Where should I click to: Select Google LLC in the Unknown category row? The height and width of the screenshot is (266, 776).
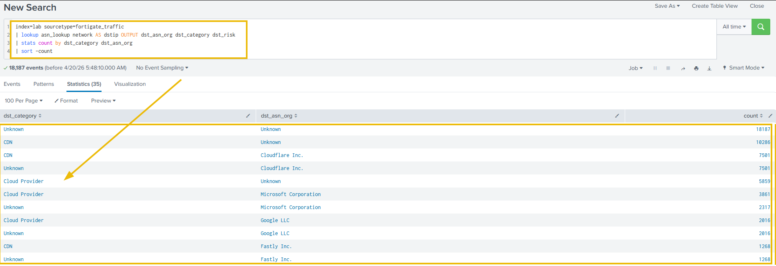point(275,233)
